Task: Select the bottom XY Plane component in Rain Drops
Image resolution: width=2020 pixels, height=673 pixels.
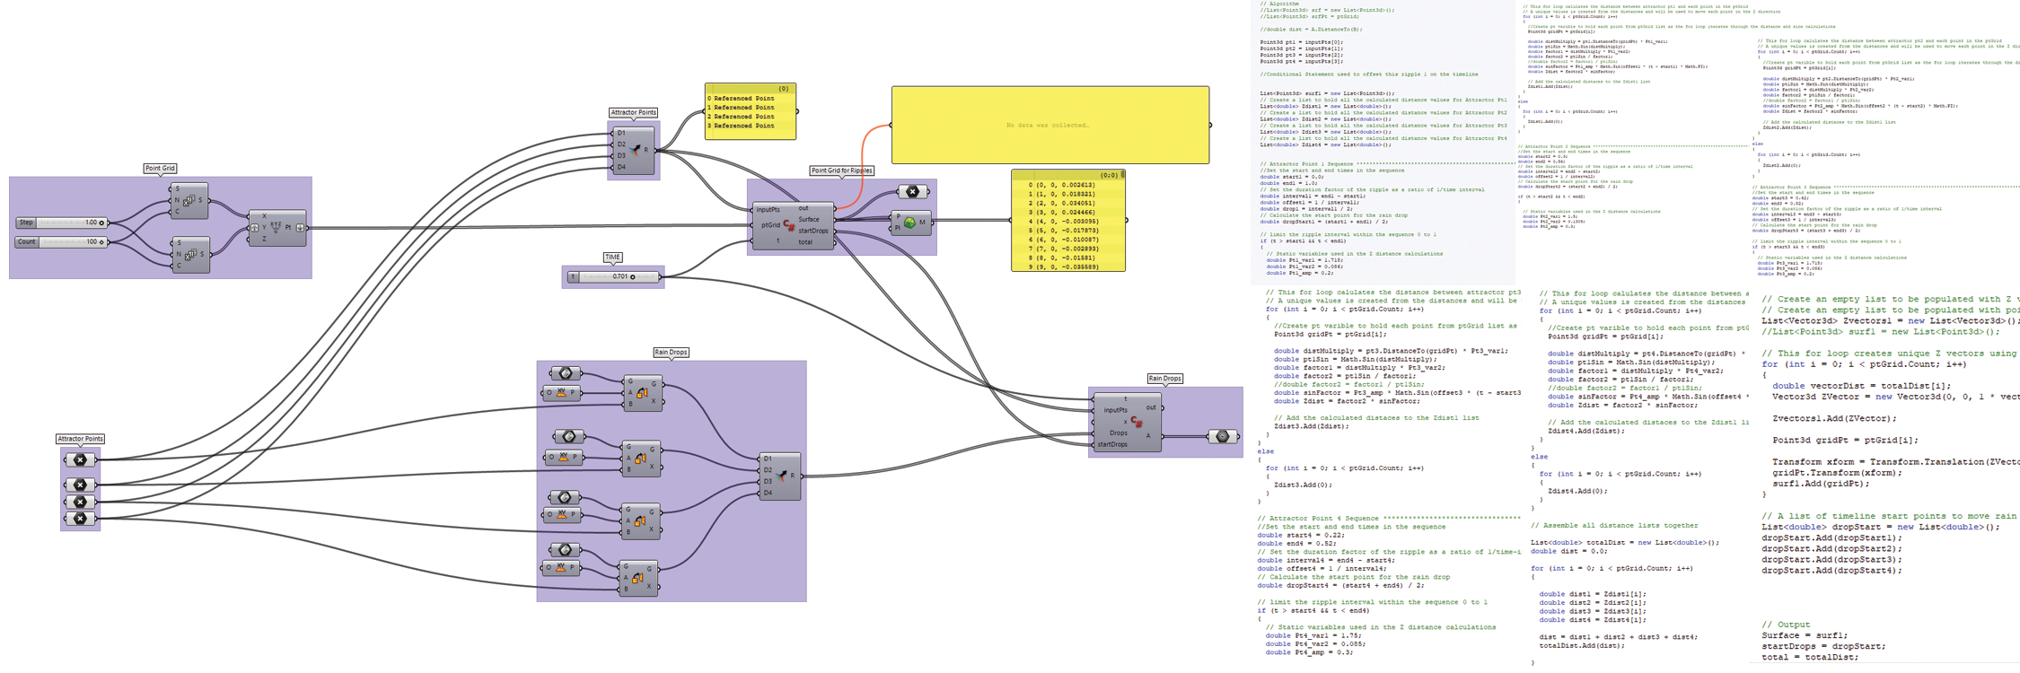Action: pyautogui.click(x=562, y=567)
